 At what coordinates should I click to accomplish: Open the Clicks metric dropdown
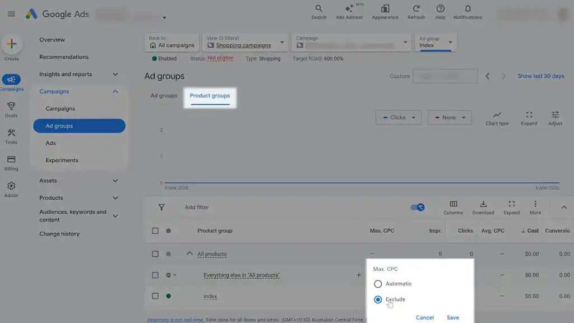pyautogui.click(x=399, y=118)
